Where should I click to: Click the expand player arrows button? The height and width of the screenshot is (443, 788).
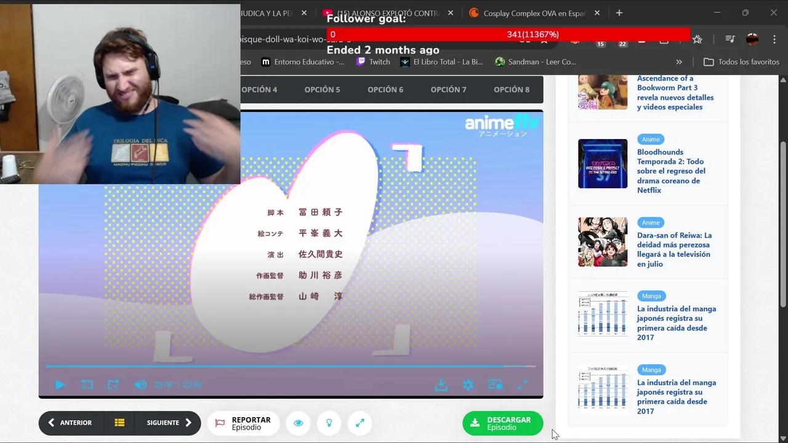(x=360, y=423)
